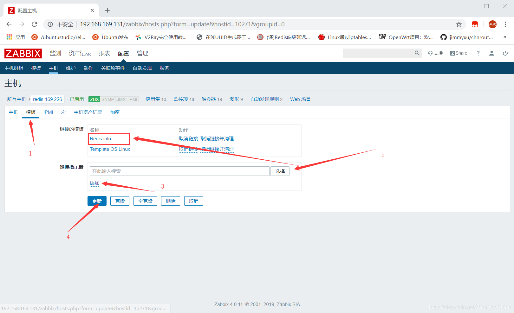Image resolution: width=514 pixels, height=313 pixels.
Task: Go to 维护 submenu
Action: (x=71, y=68)
